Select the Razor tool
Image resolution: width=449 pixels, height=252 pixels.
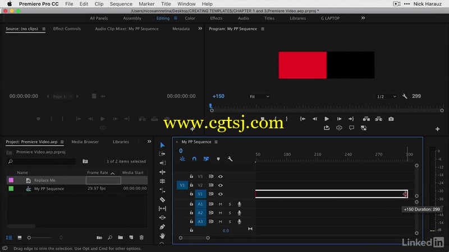tap(162, 199)
